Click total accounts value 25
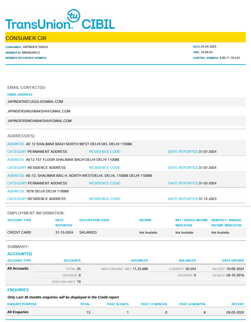 point(79,269)
